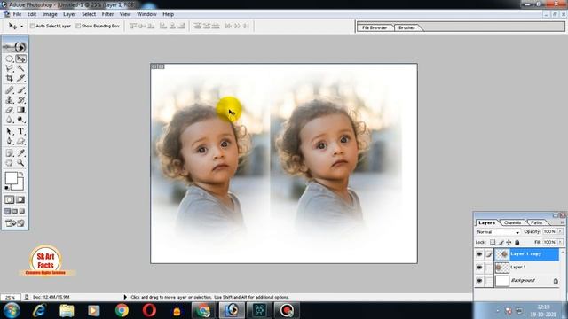
Task: Open the View menu
Action: pyautogui.click(x=125, y=14)
